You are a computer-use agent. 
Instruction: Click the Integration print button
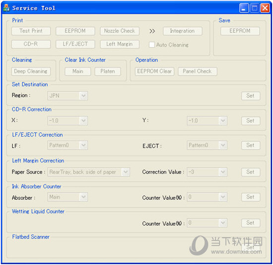click(x=183, y=31)
